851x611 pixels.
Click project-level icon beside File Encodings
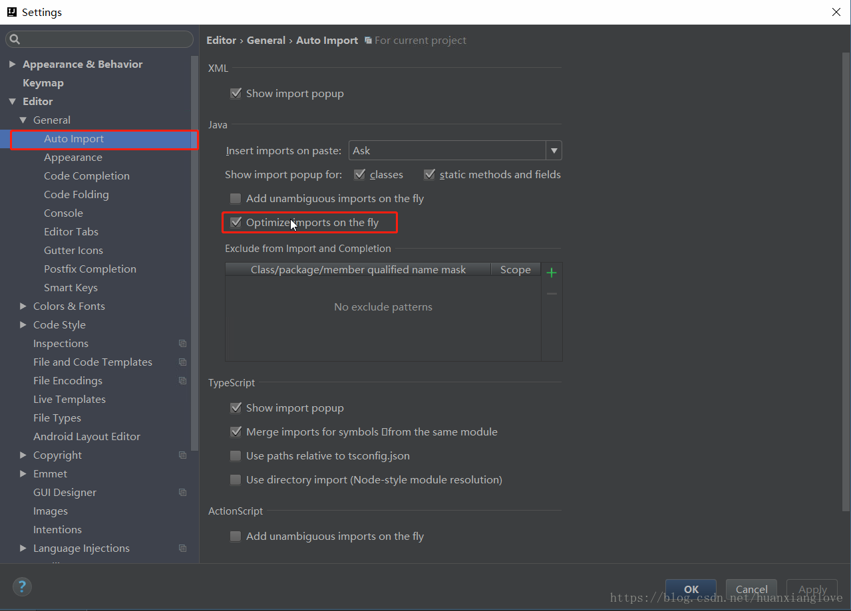pyautogui.click(x=182, y=381)
